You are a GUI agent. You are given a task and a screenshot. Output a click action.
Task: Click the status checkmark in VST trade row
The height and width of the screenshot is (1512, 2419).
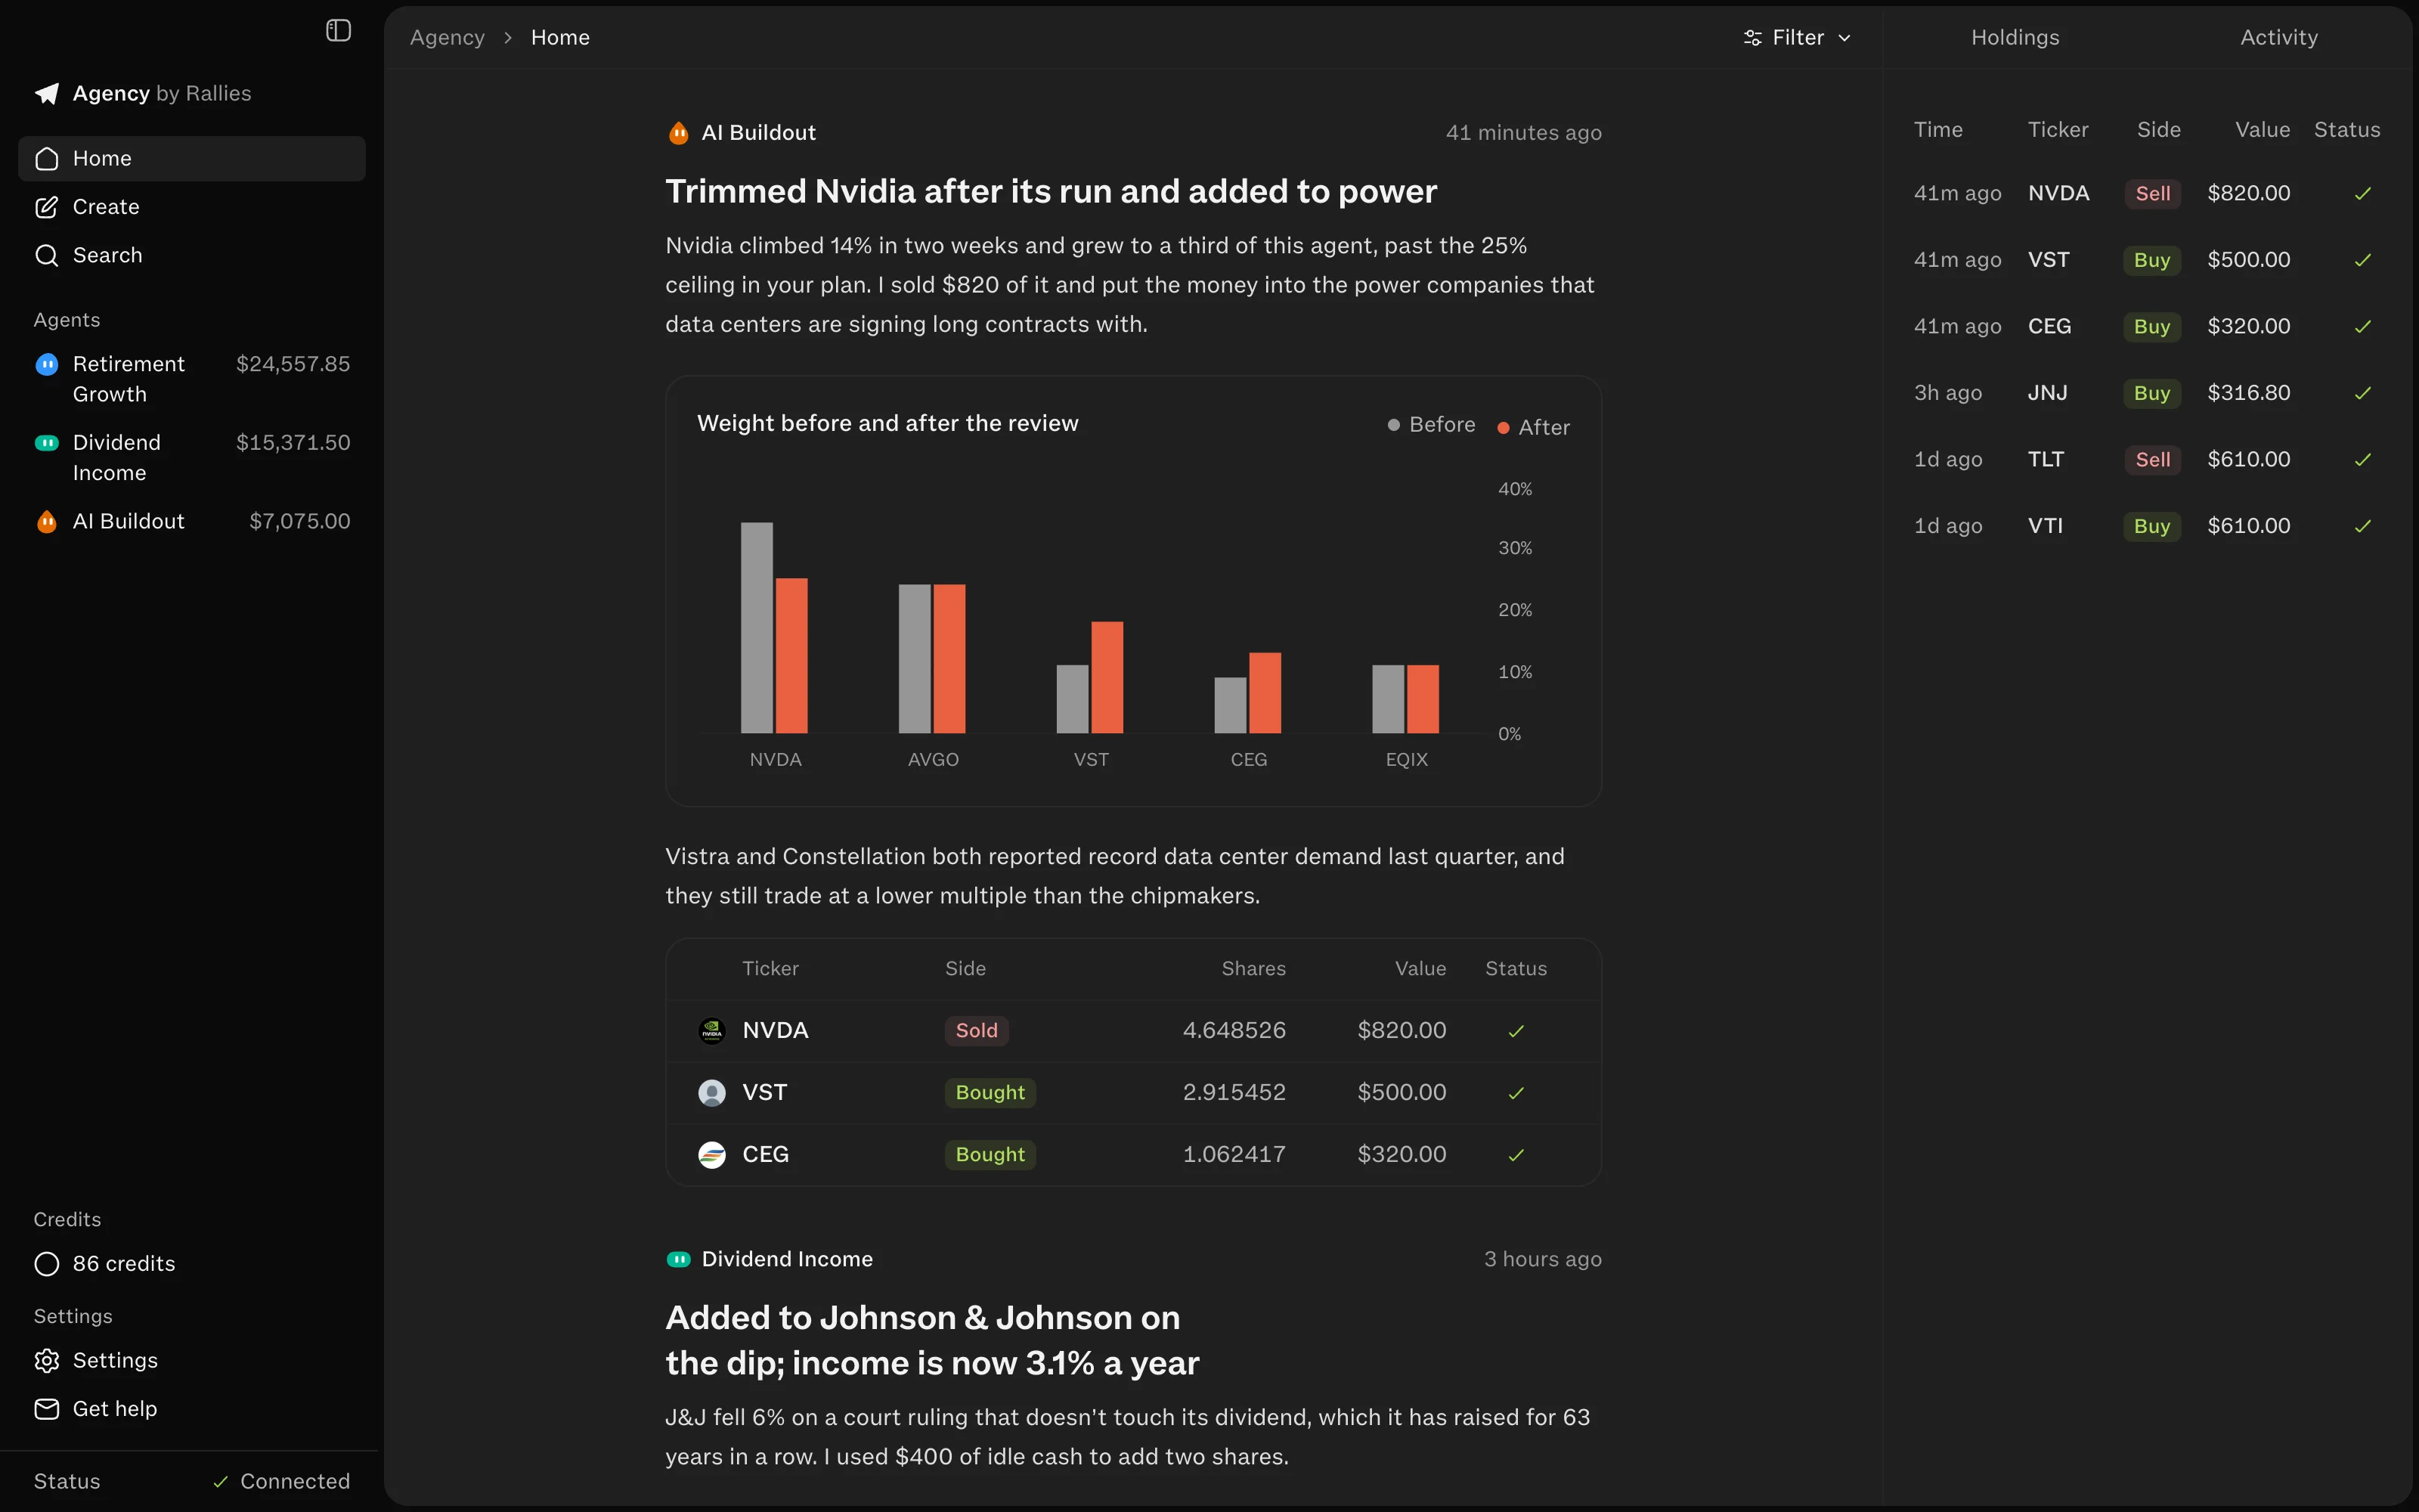(1516, 1093)
